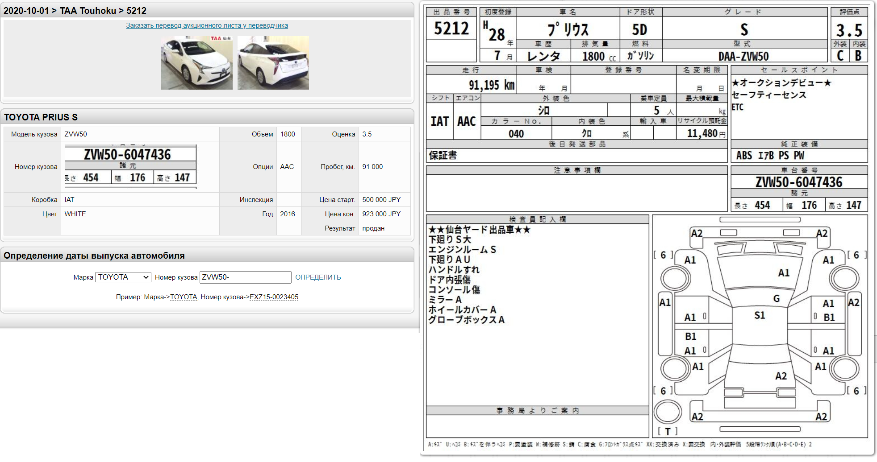877x462 pixels.
Task: Select the WHITE color value
Action: click(x=75, y=214)
